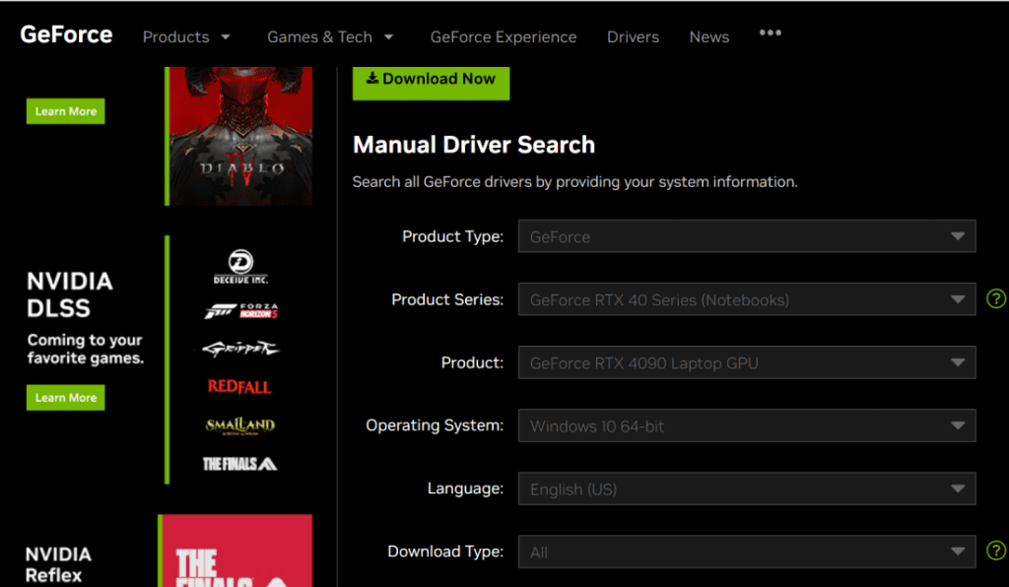Open the Operating System dropdown

coord(747,426)
